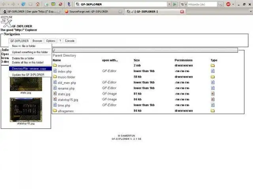Click the folder icon beside music-folder
The width and height of the screenshot is (253, 189).
tap(55, 76)
